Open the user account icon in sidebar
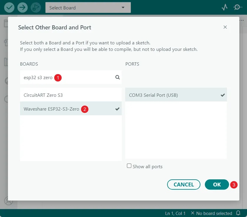The height and width of the screenshot is (217, 247). tap(8, 201)
